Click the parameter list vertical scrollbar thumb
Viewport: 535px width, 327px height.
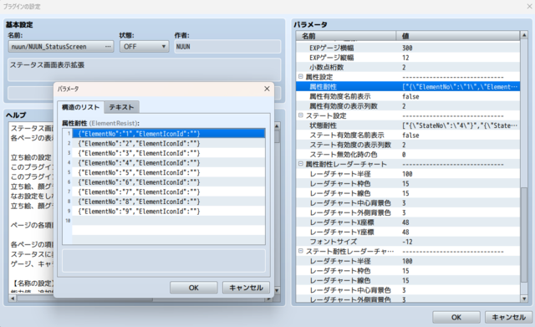pyautogui.click(x=524, y=234)
